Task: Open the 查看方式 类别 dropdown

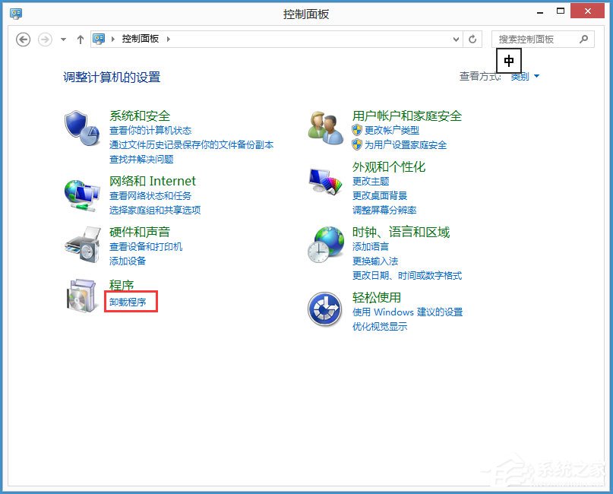Action: click(523, 76)
